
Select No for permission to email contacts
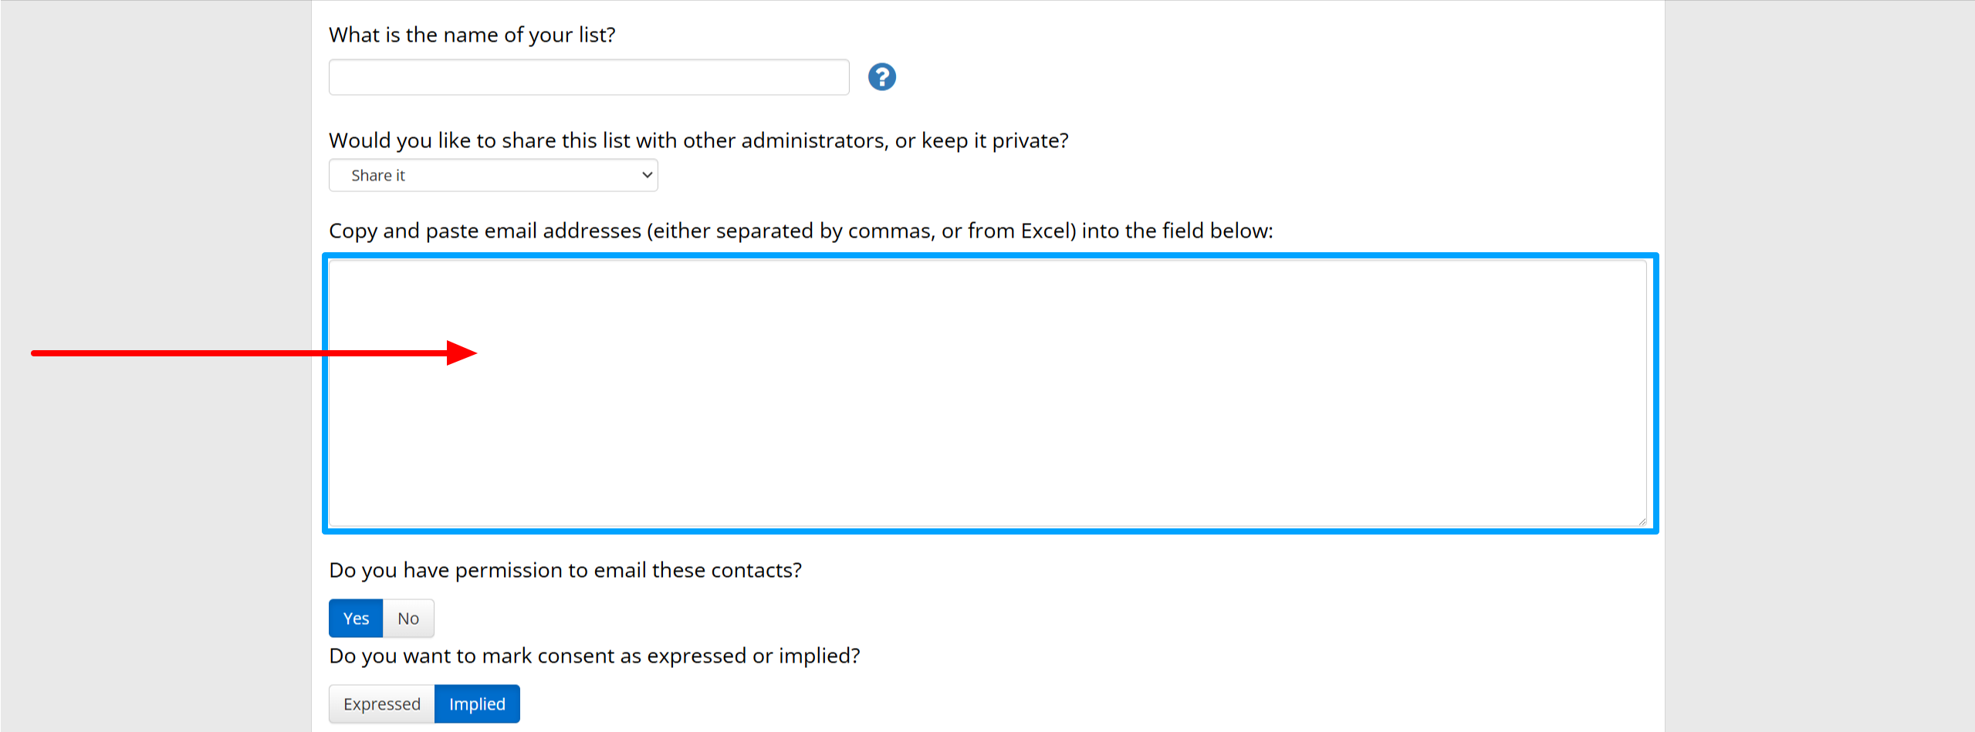point(408,619)
